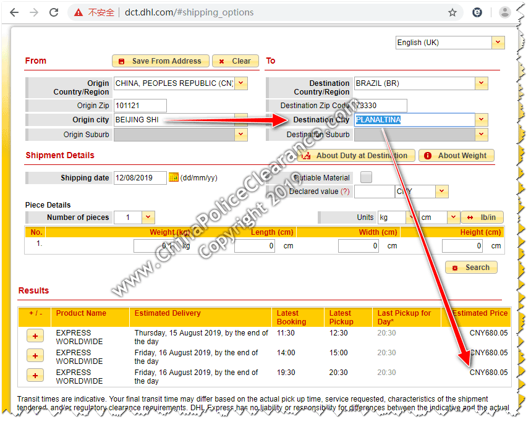Switch units with the lb/in button

coord(482,217)
